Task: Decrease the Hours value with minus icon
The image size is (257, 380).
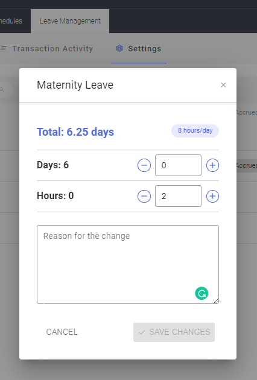Action: click(x=144, y=196)
